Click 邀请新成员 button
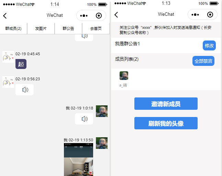 (166, 104)
